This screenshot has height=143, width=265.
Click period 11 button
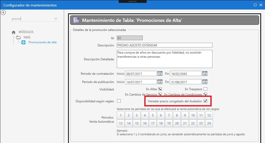point(201,115)
